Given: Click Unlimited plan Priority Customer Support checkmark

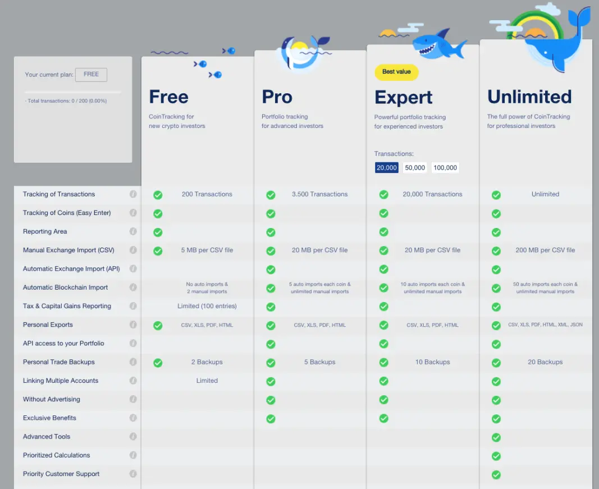Looking at the screenshot, I should pos(496,474).
